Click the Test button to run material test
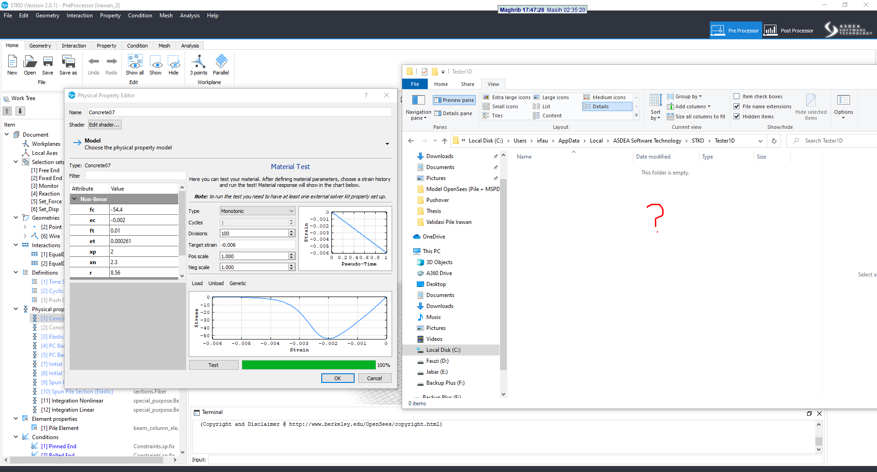 point(213,365)
